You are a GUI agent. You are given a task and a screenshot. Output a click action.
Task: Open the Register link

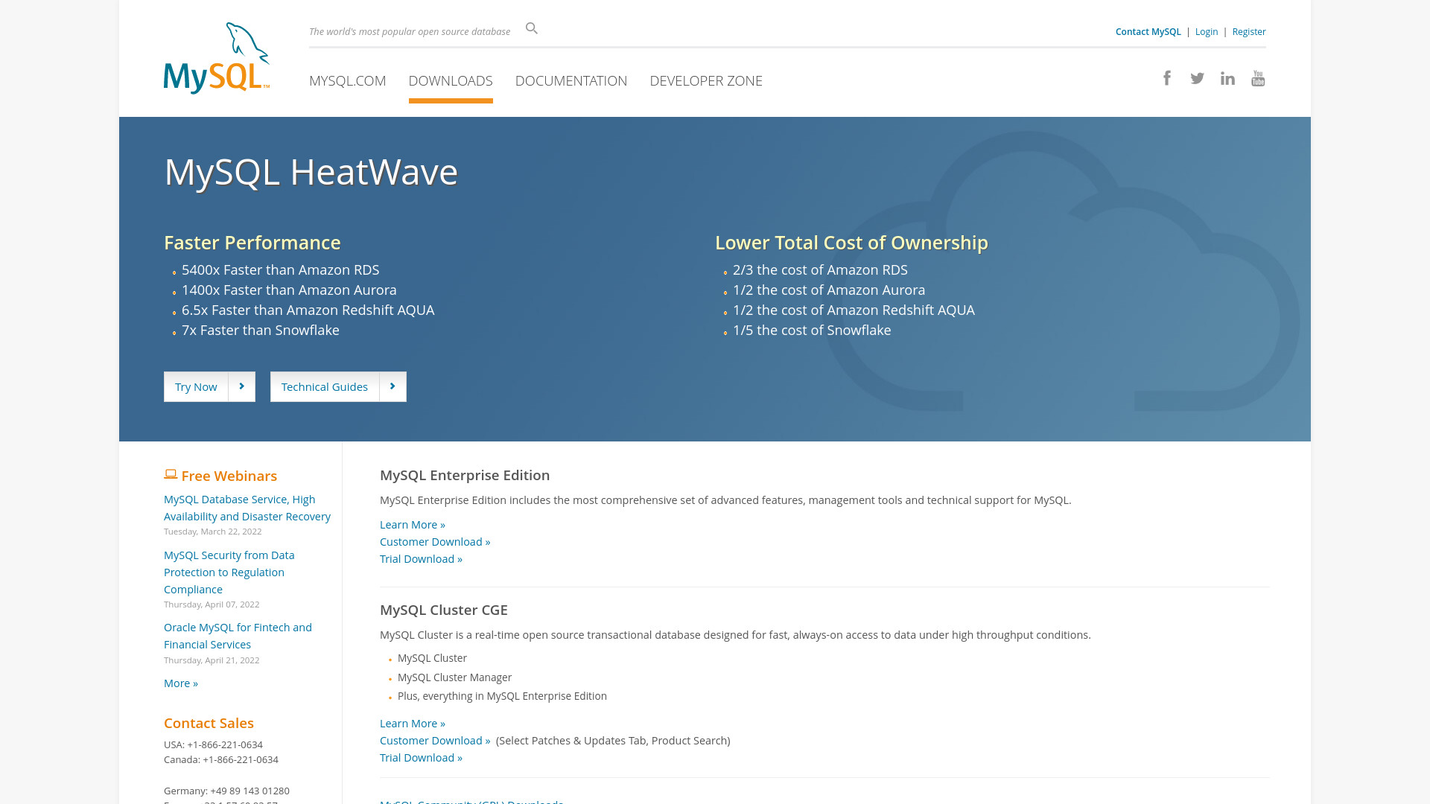tap(1249, 31)
